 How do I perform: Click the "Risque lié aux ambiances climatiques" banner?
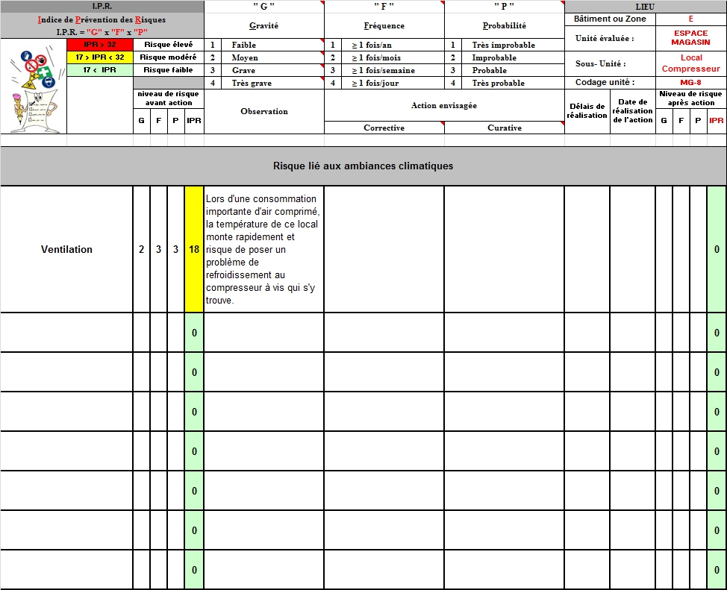pyautogui.click(x=363, y=166)
